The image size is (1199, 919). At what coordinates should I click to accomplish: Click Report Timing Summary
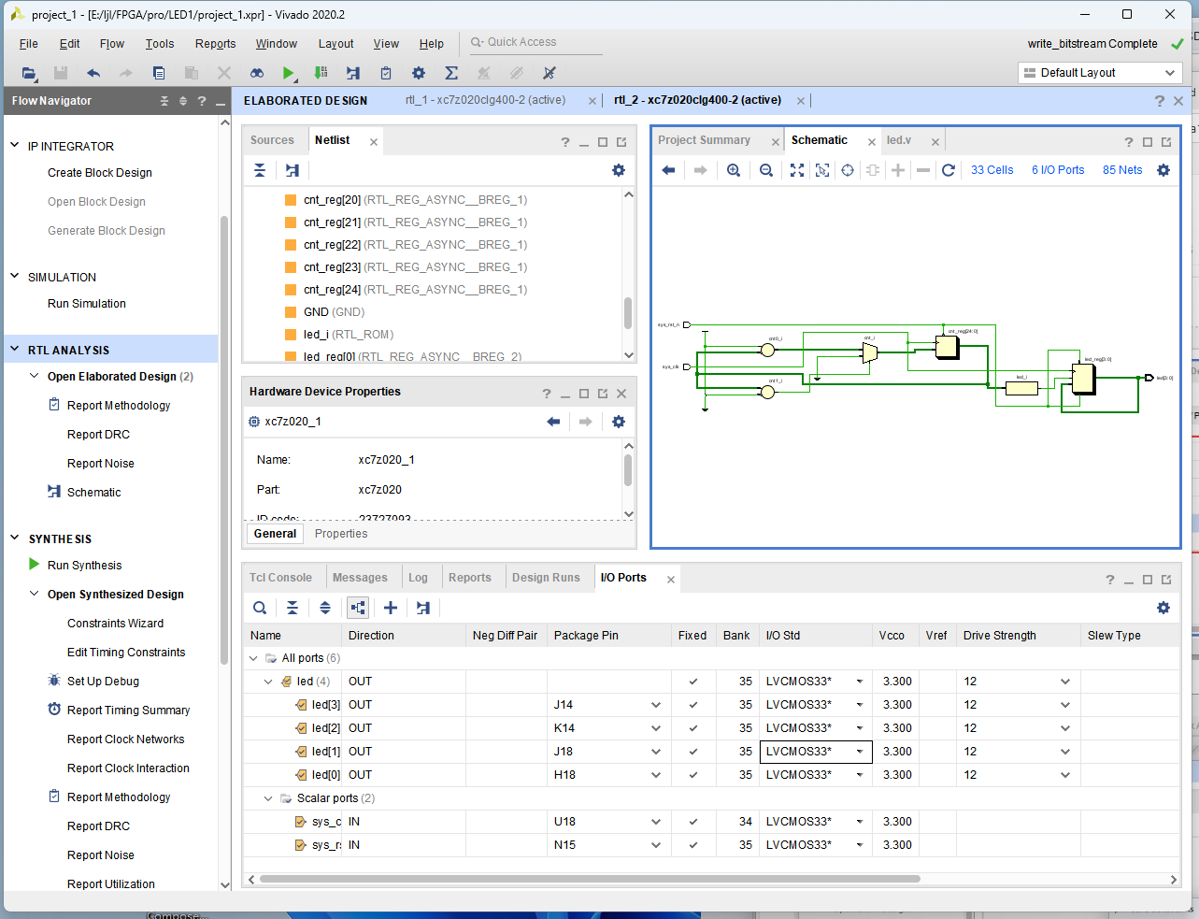pos(128,711)
